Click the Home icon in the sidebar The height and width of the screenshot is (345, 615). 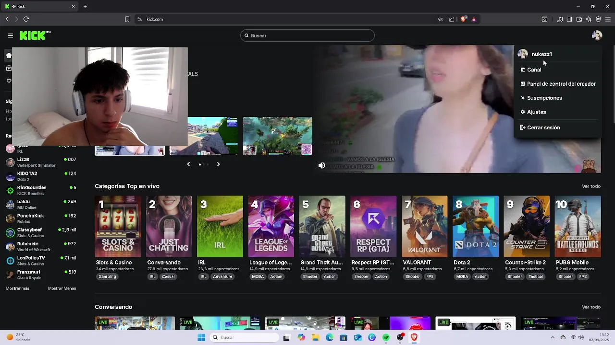click(x=9, y=55)
